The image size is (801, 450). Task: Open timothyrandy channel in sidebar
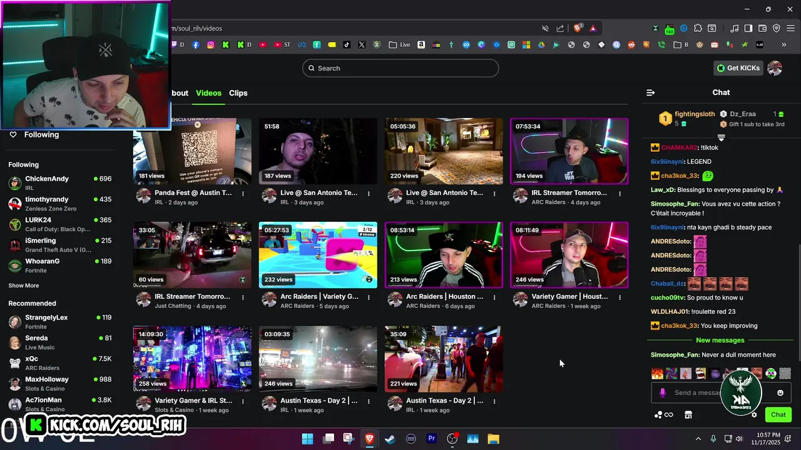point(60,203)
